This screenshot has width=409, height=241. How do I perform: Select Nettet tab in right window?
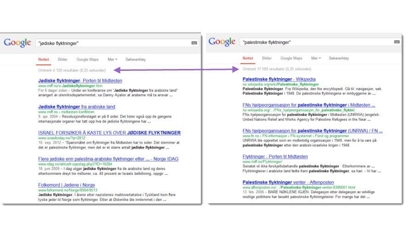click(248, 58)
